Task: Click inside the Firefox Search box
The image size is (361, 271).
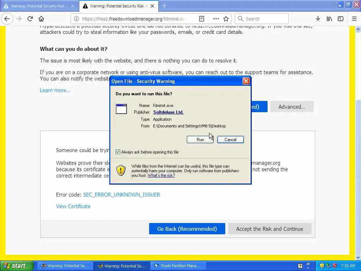Action: [x=262, y=19]
